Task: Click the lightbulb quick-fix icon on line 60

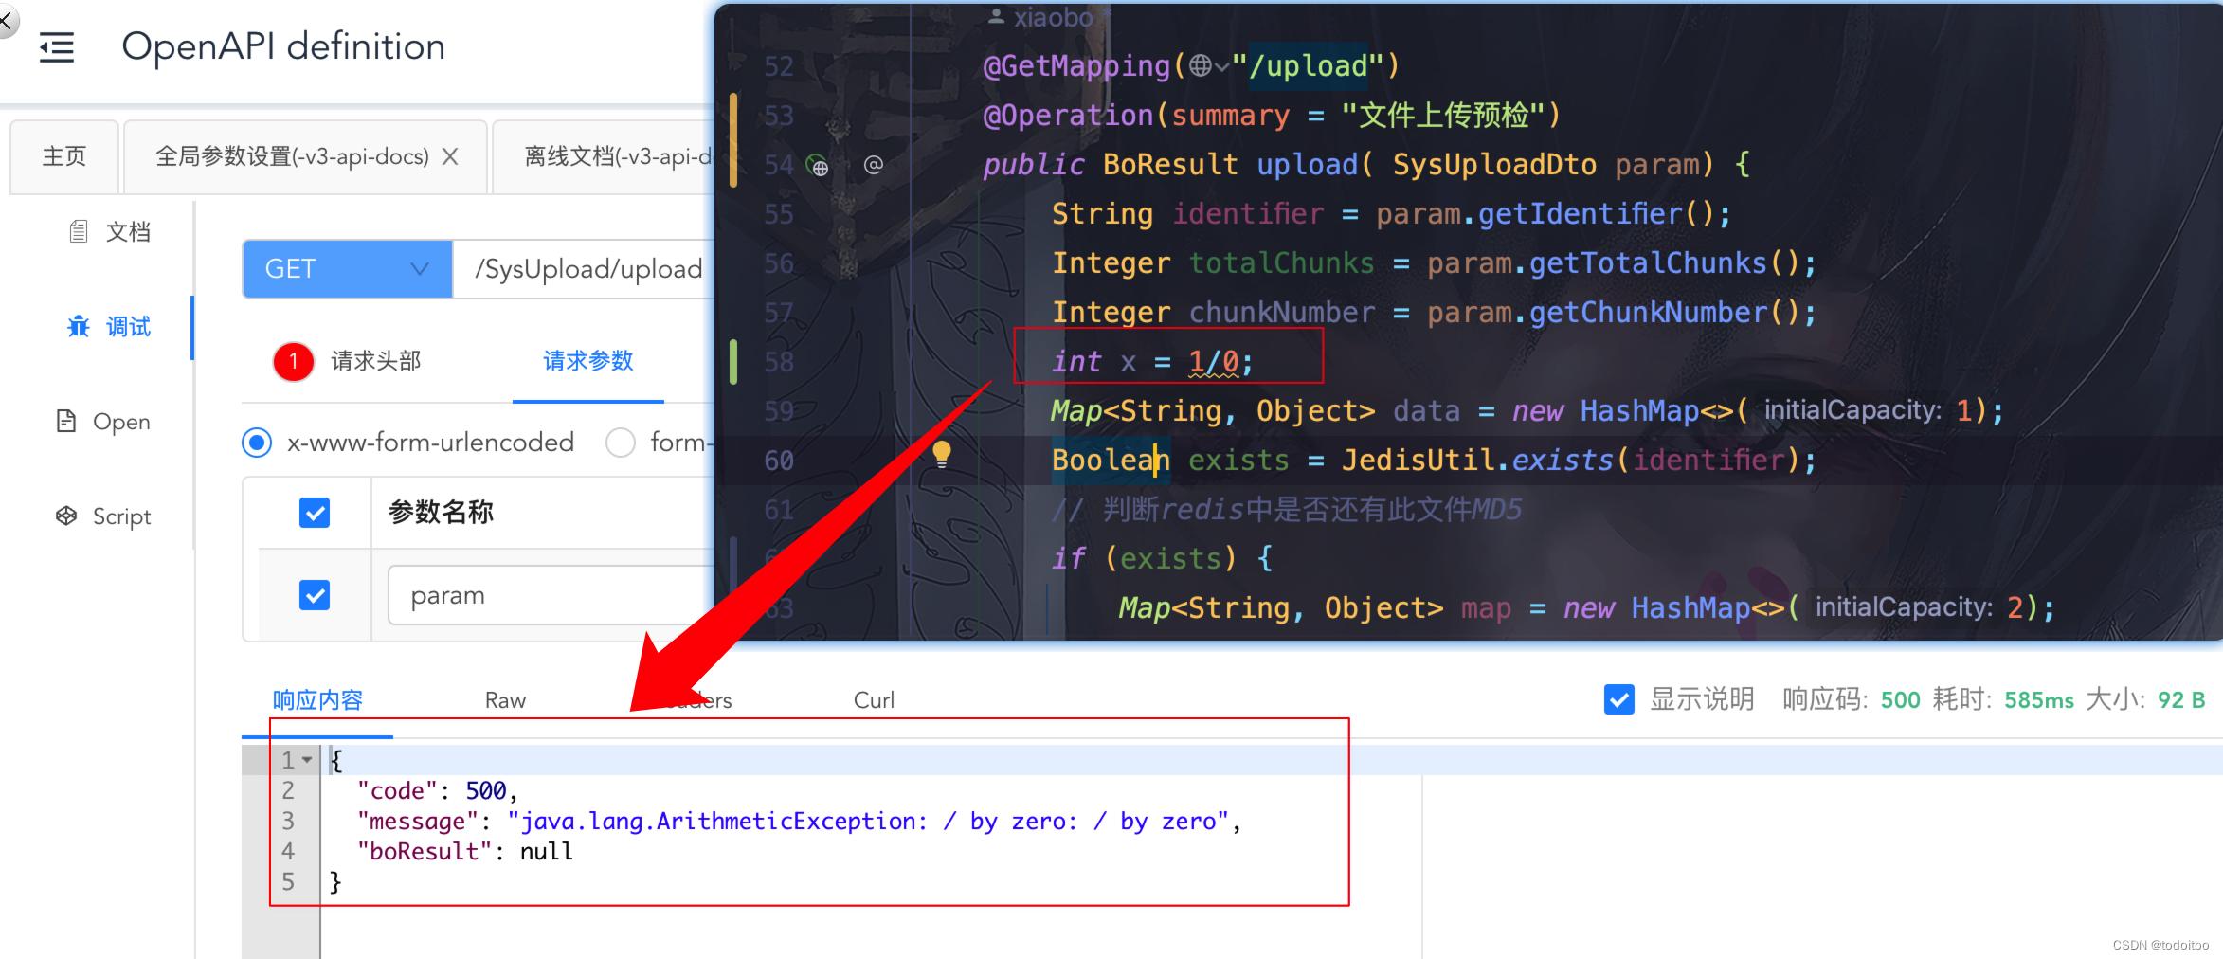Action: [x=941, y=455]
